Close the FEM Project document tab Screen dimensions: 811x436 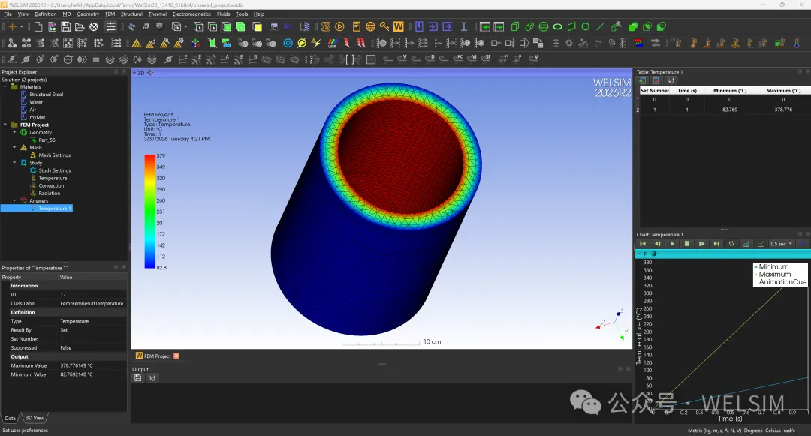point(176,356)
